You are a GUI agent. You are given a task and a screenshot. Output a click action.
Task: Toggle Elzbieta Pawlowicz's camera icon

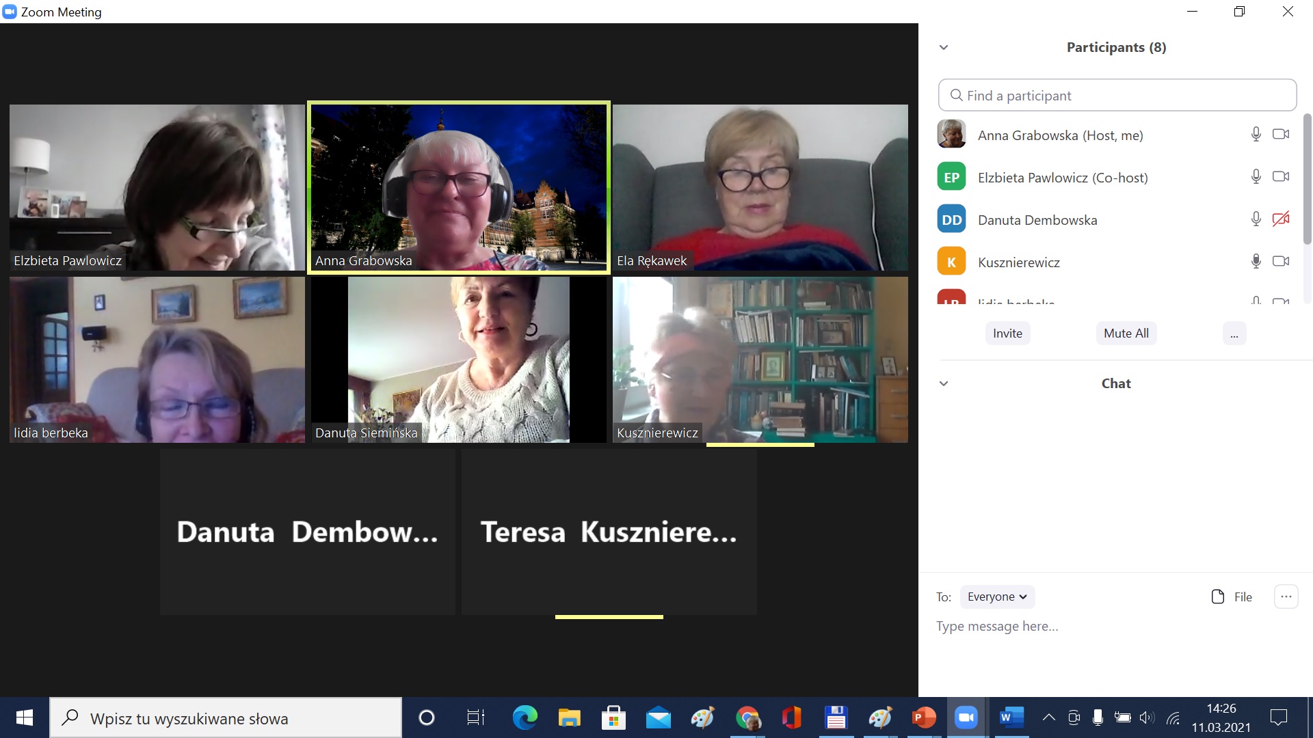coord(1281,177)
